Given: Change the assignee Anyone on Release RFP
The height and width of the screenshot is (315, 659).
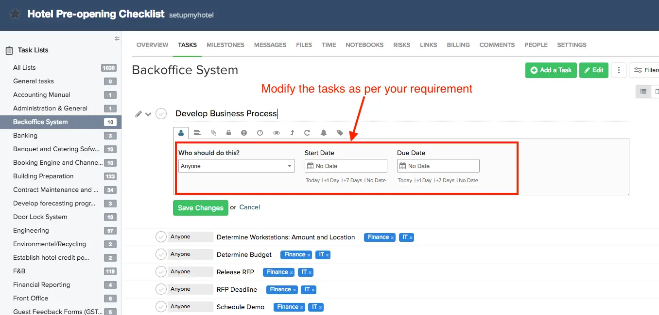Looking at the screenshot, I should tap(191, 272).
